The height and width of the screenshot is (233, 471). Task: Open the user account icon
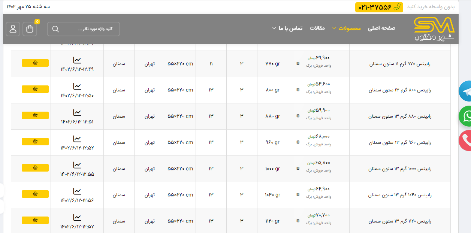(x=13, y=29)
